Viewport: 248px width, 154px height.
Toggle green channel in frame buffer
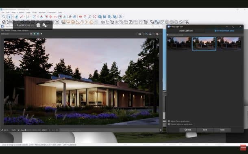pos(34,34)
